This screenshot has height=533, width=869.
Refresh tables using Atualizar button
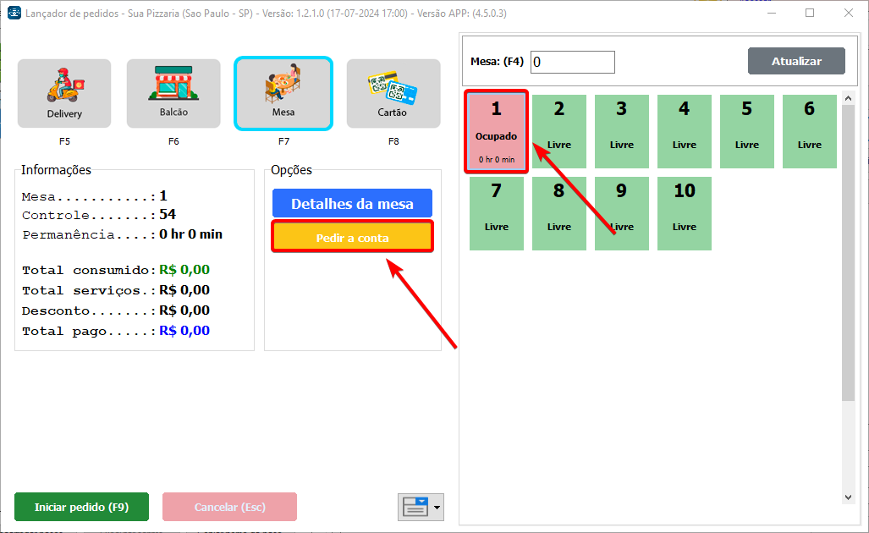pyautogui.click(x=795, y=62)
